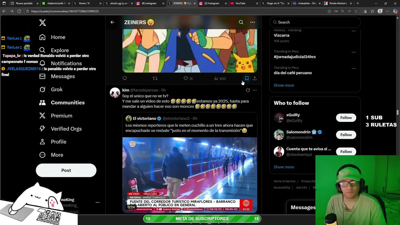Open El victoriano quoted post author
The width and height of the screenshot is (400, 225).
pyautogui.click(x=144, y=118)
